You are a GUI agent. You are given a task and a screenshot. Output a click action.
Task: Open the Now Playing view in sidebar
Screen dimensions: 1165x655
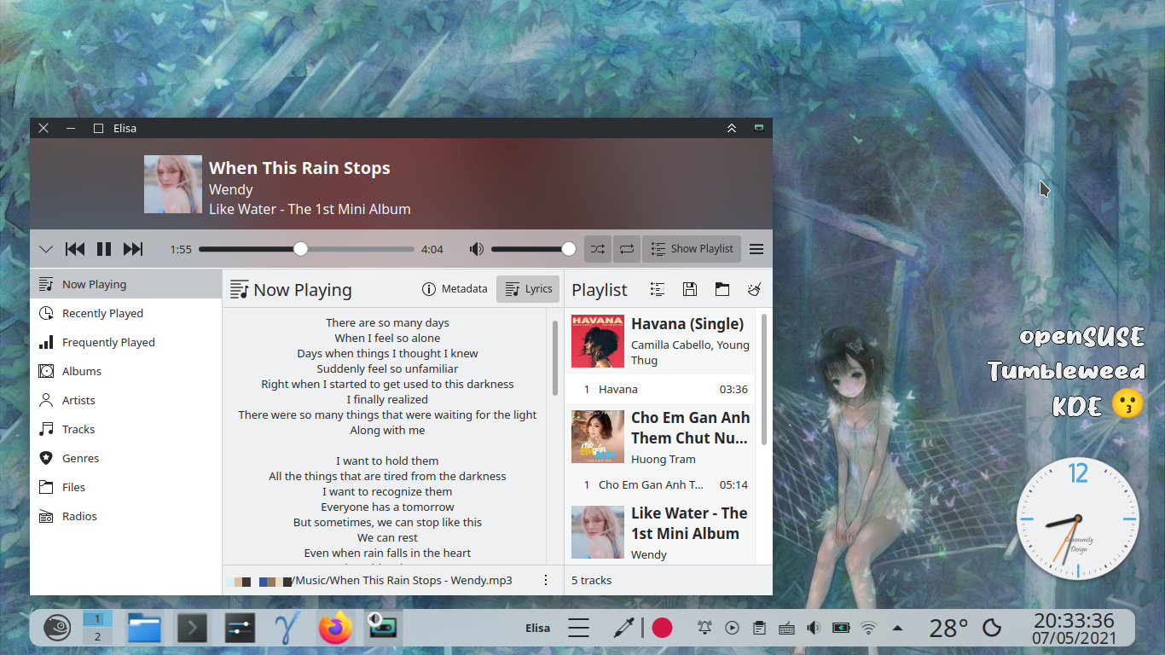pyautogui.click(x=125, y=284)
